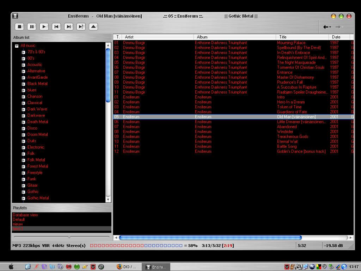This screenshot has width=361, height=271.
Task: Select the track Master Of Disharmony
Action: click(x=295, y=77)
